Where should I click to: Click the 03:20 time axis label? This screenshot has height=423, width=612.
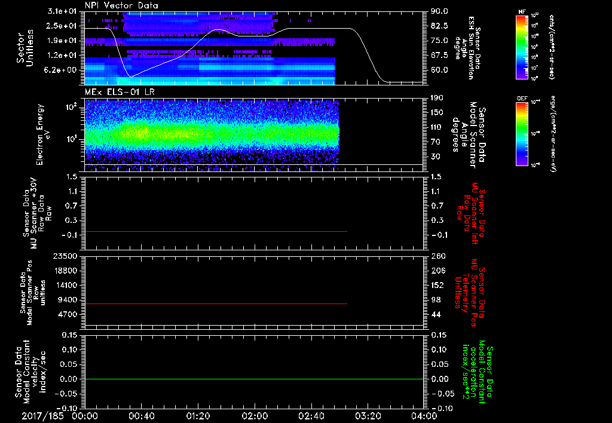click(x=368, y=416)
